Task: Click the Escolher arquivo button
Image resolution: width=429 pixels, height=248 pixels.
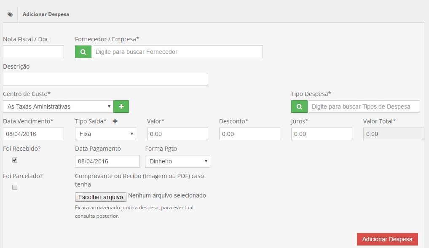Action: tap(101, 197)
